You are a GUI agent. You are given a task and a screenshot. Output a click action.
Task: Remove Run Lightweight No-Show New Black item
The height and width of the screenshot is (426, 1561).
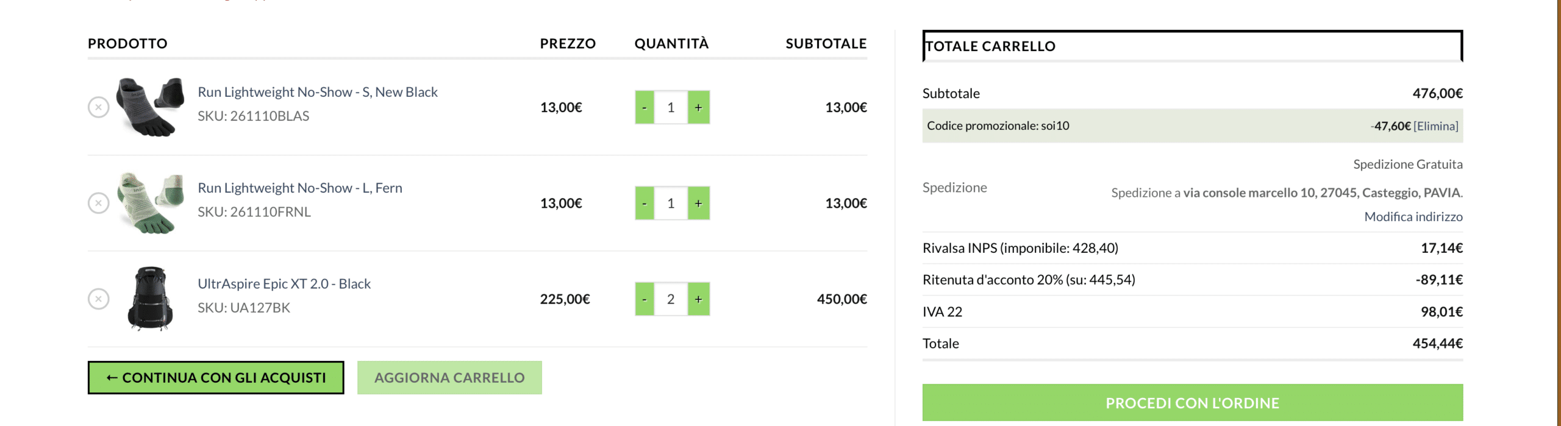point(98,107)
